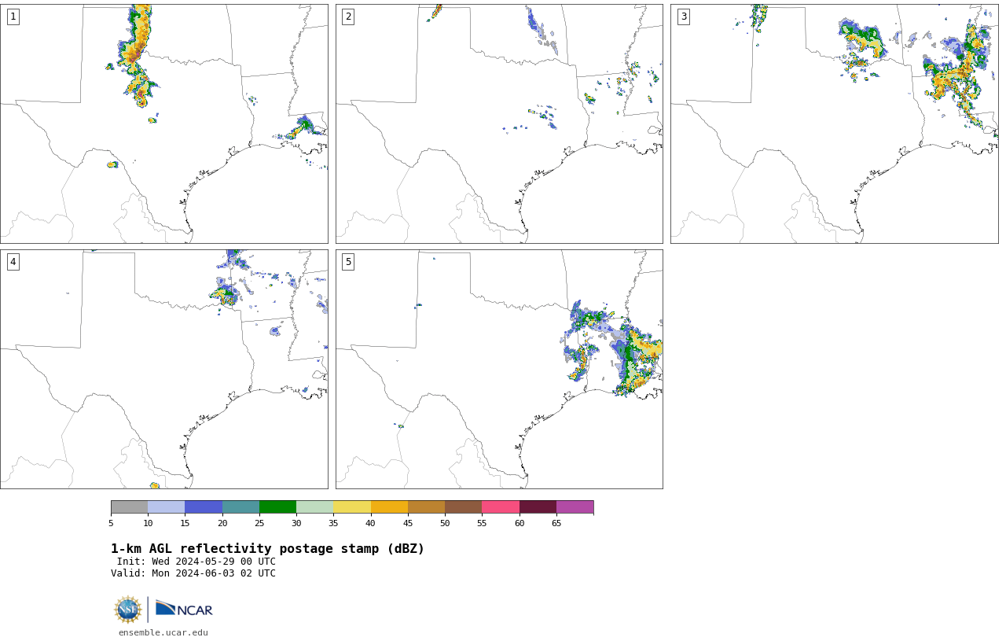Select the dark maroon 60-65 dBZ swatch

coord(538,507)
